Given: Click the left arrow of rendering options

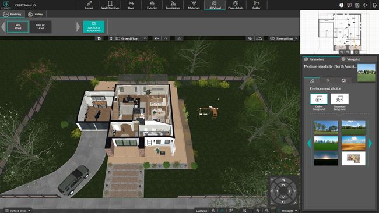Looking at the screenshot, I should tap(3, 27).
